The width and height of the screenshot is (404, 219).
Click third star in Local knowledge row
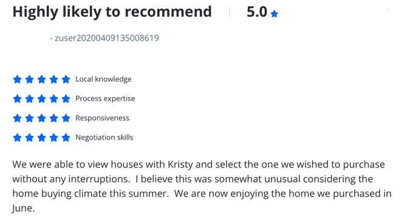(x=42, y=79)
